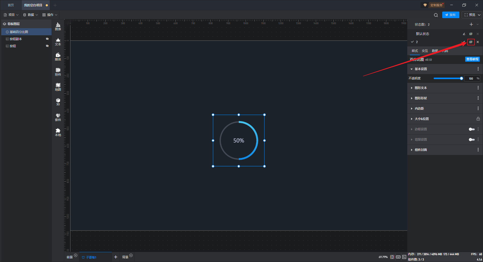Open the console terminal icon
The height and width of the screenshot is (262, 483).
pos(404,257)
